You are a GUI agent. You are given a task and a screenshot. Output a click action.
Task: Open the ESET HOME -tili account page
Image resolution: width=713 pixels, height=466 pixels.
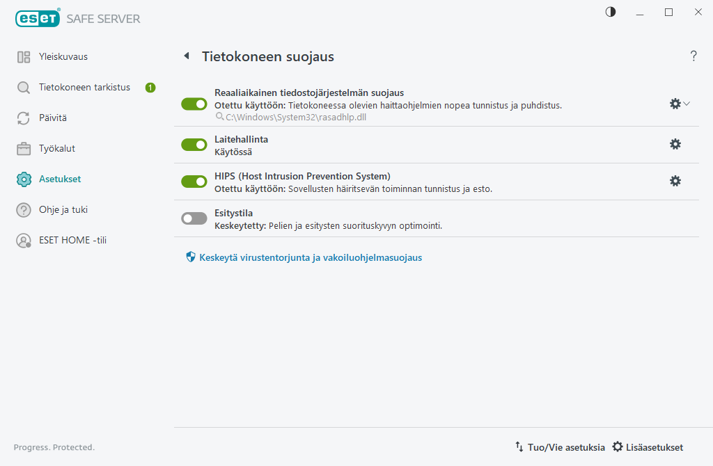click(x=72, y=240)
